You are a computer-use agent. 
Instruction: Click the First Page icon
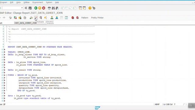click(63, 8)
